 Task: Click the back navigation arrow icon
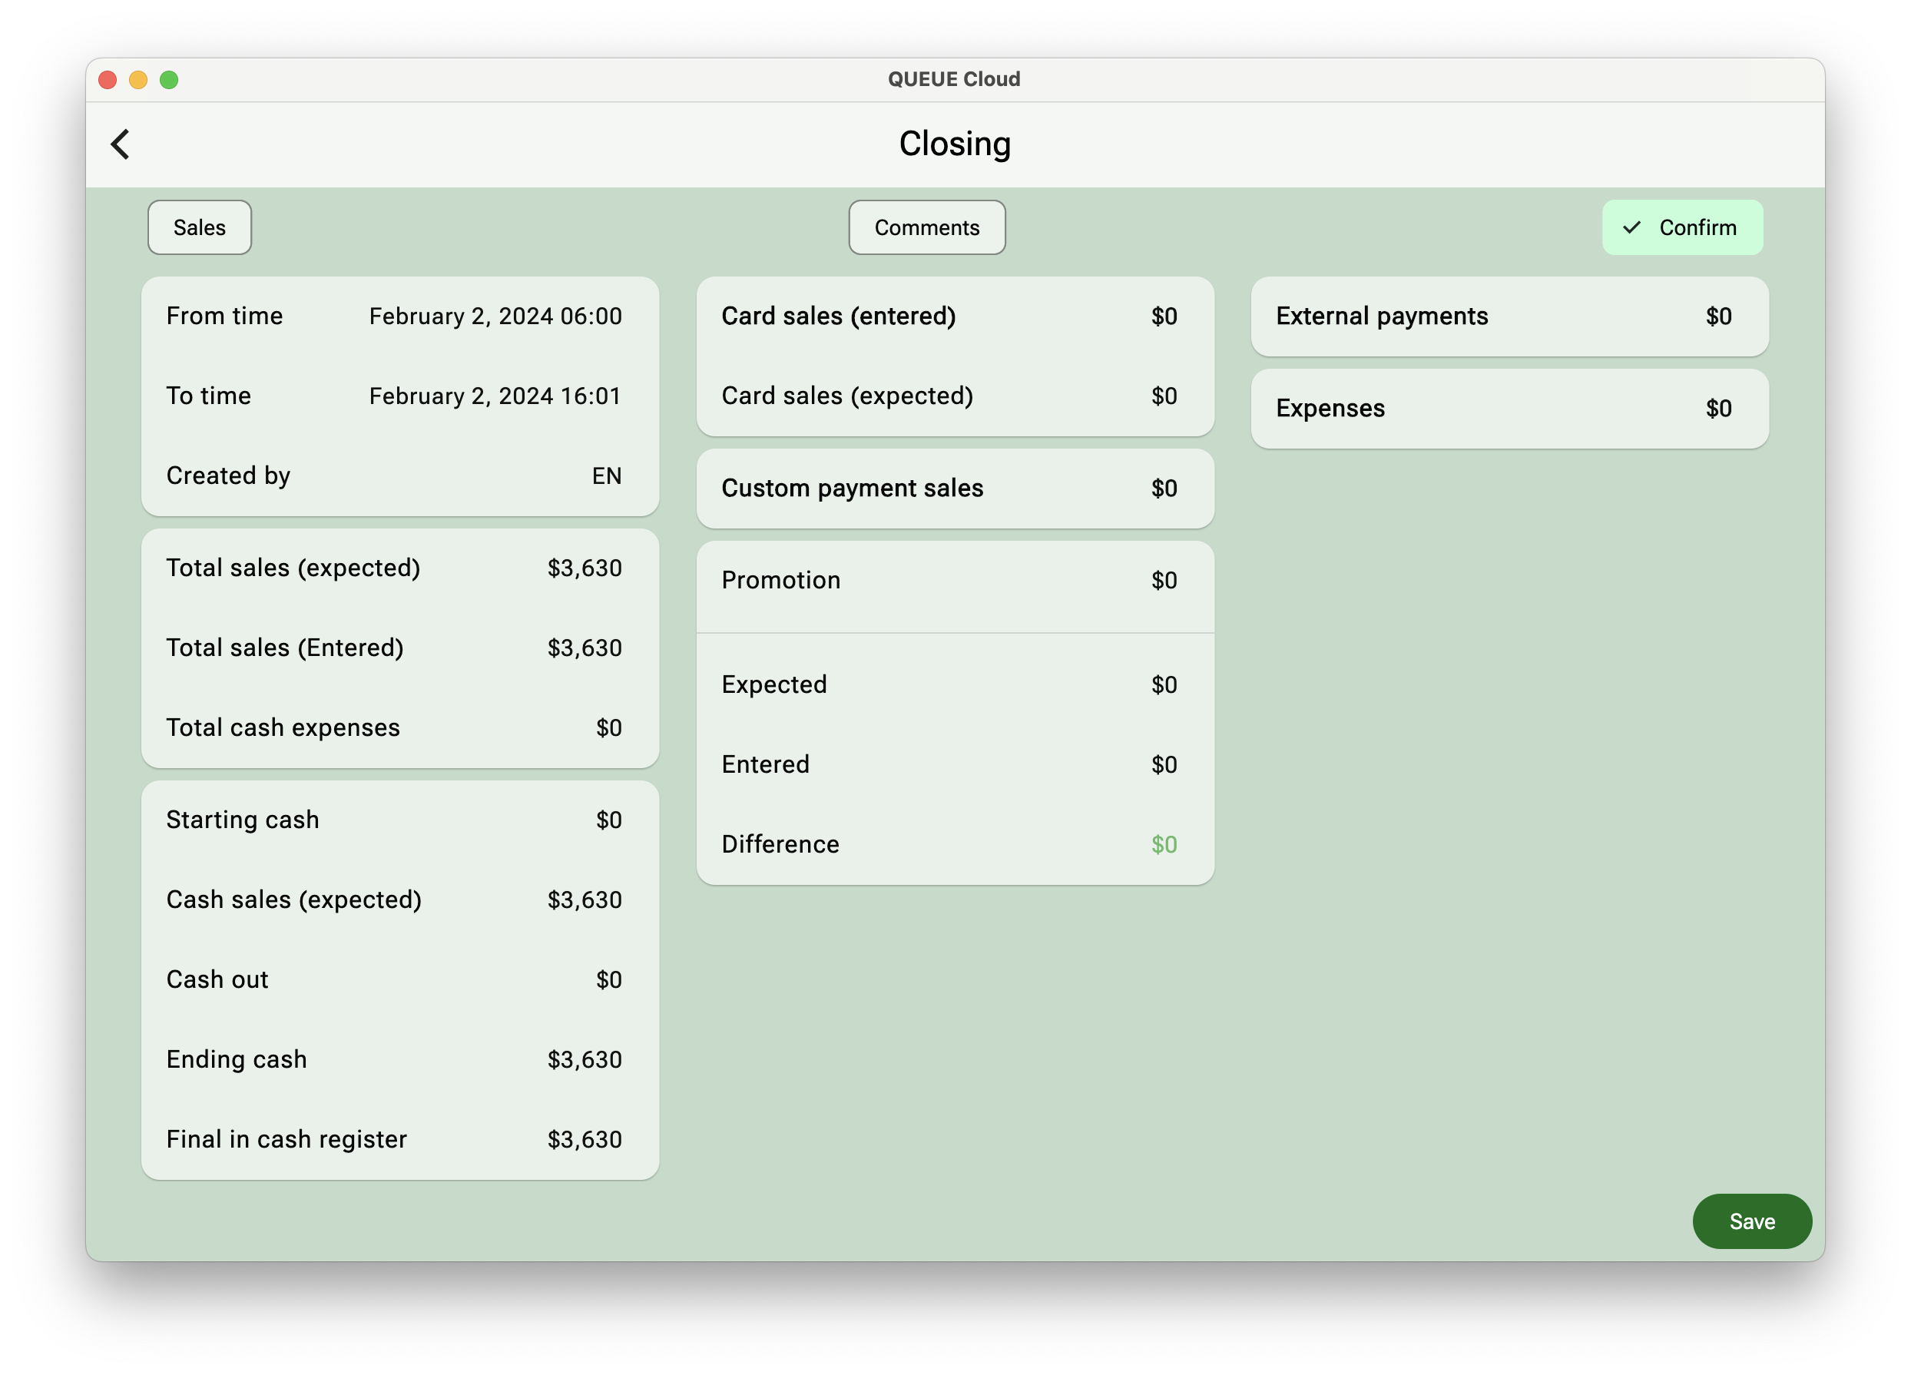(120, 144)
